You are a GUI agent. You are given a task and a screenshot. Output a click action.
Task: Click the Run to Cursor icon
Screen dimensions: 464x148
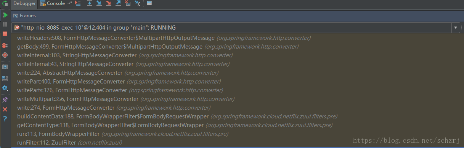coord(137,3)
